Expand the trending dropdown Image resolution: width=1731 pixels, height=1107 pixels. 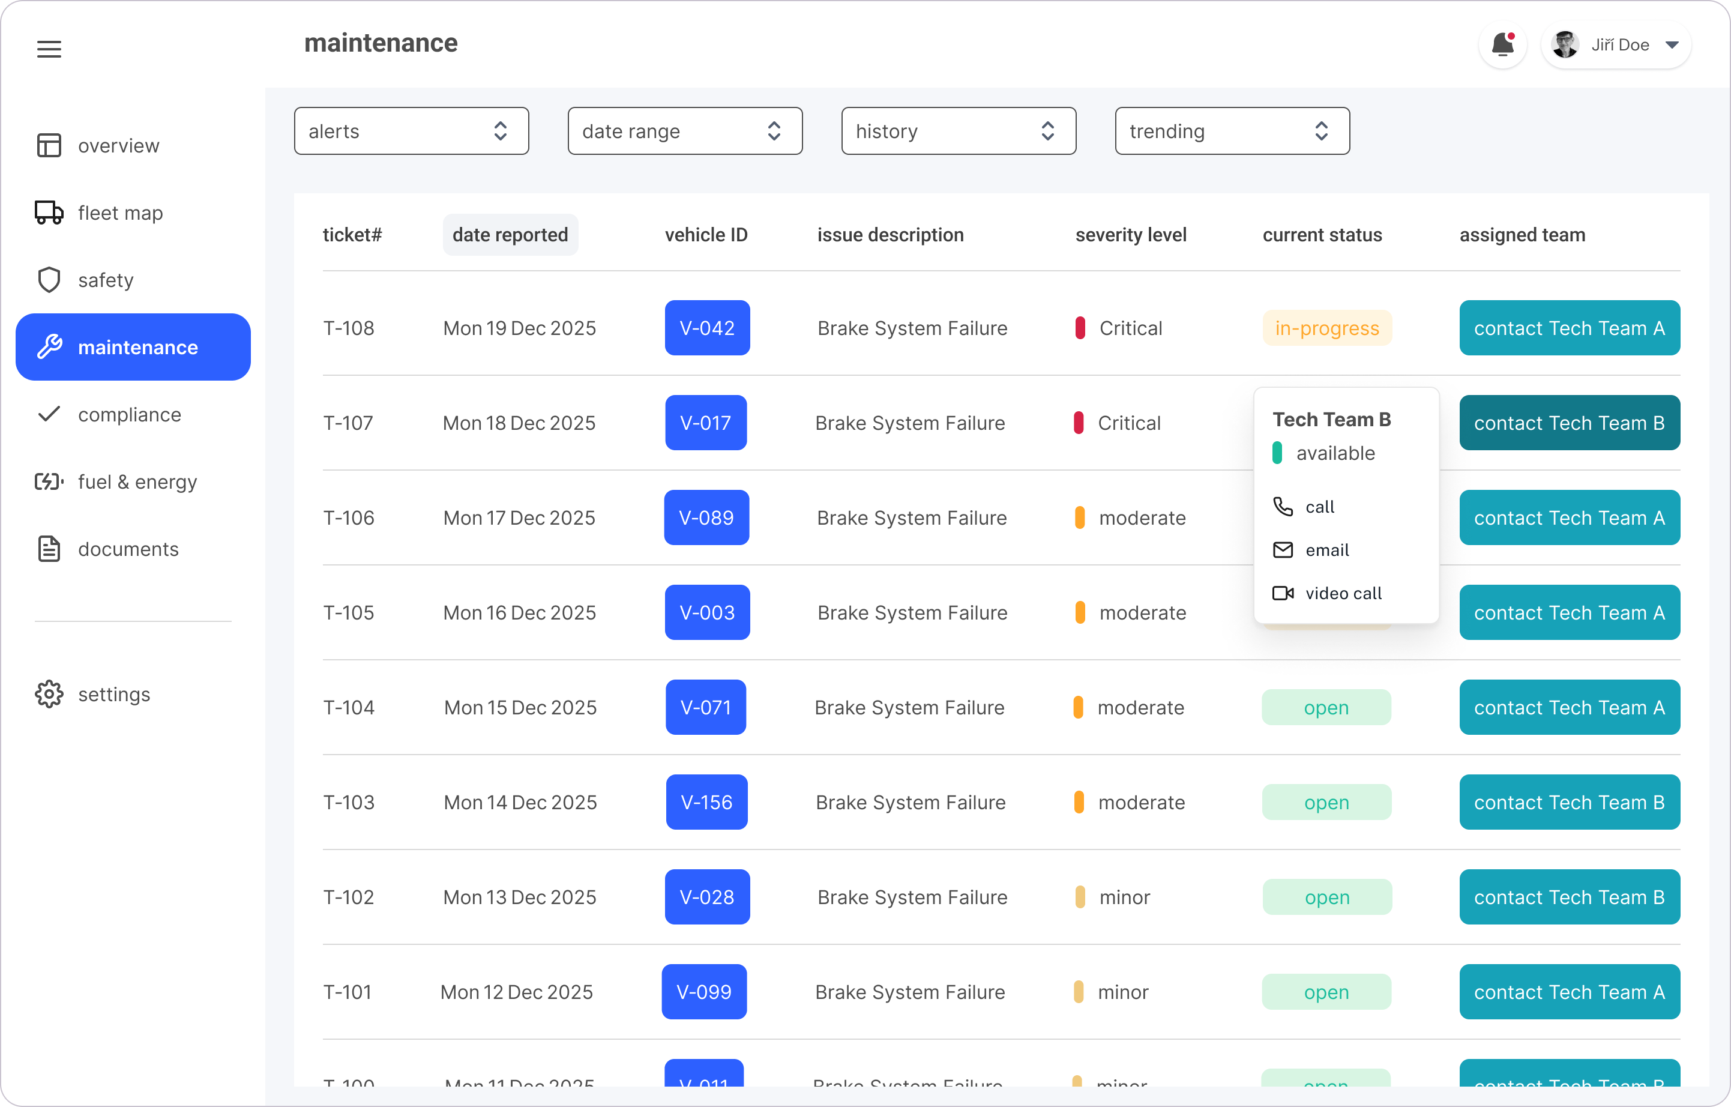pos(1232,131)
